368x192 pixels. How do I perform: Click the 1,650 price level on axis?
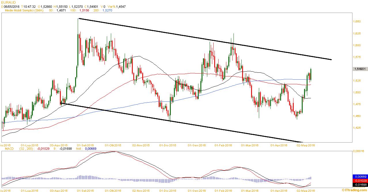[356, 22]
